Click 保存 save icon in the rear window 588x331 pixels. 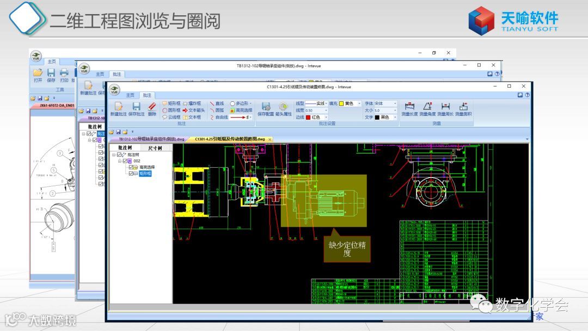tap(51, 75)
